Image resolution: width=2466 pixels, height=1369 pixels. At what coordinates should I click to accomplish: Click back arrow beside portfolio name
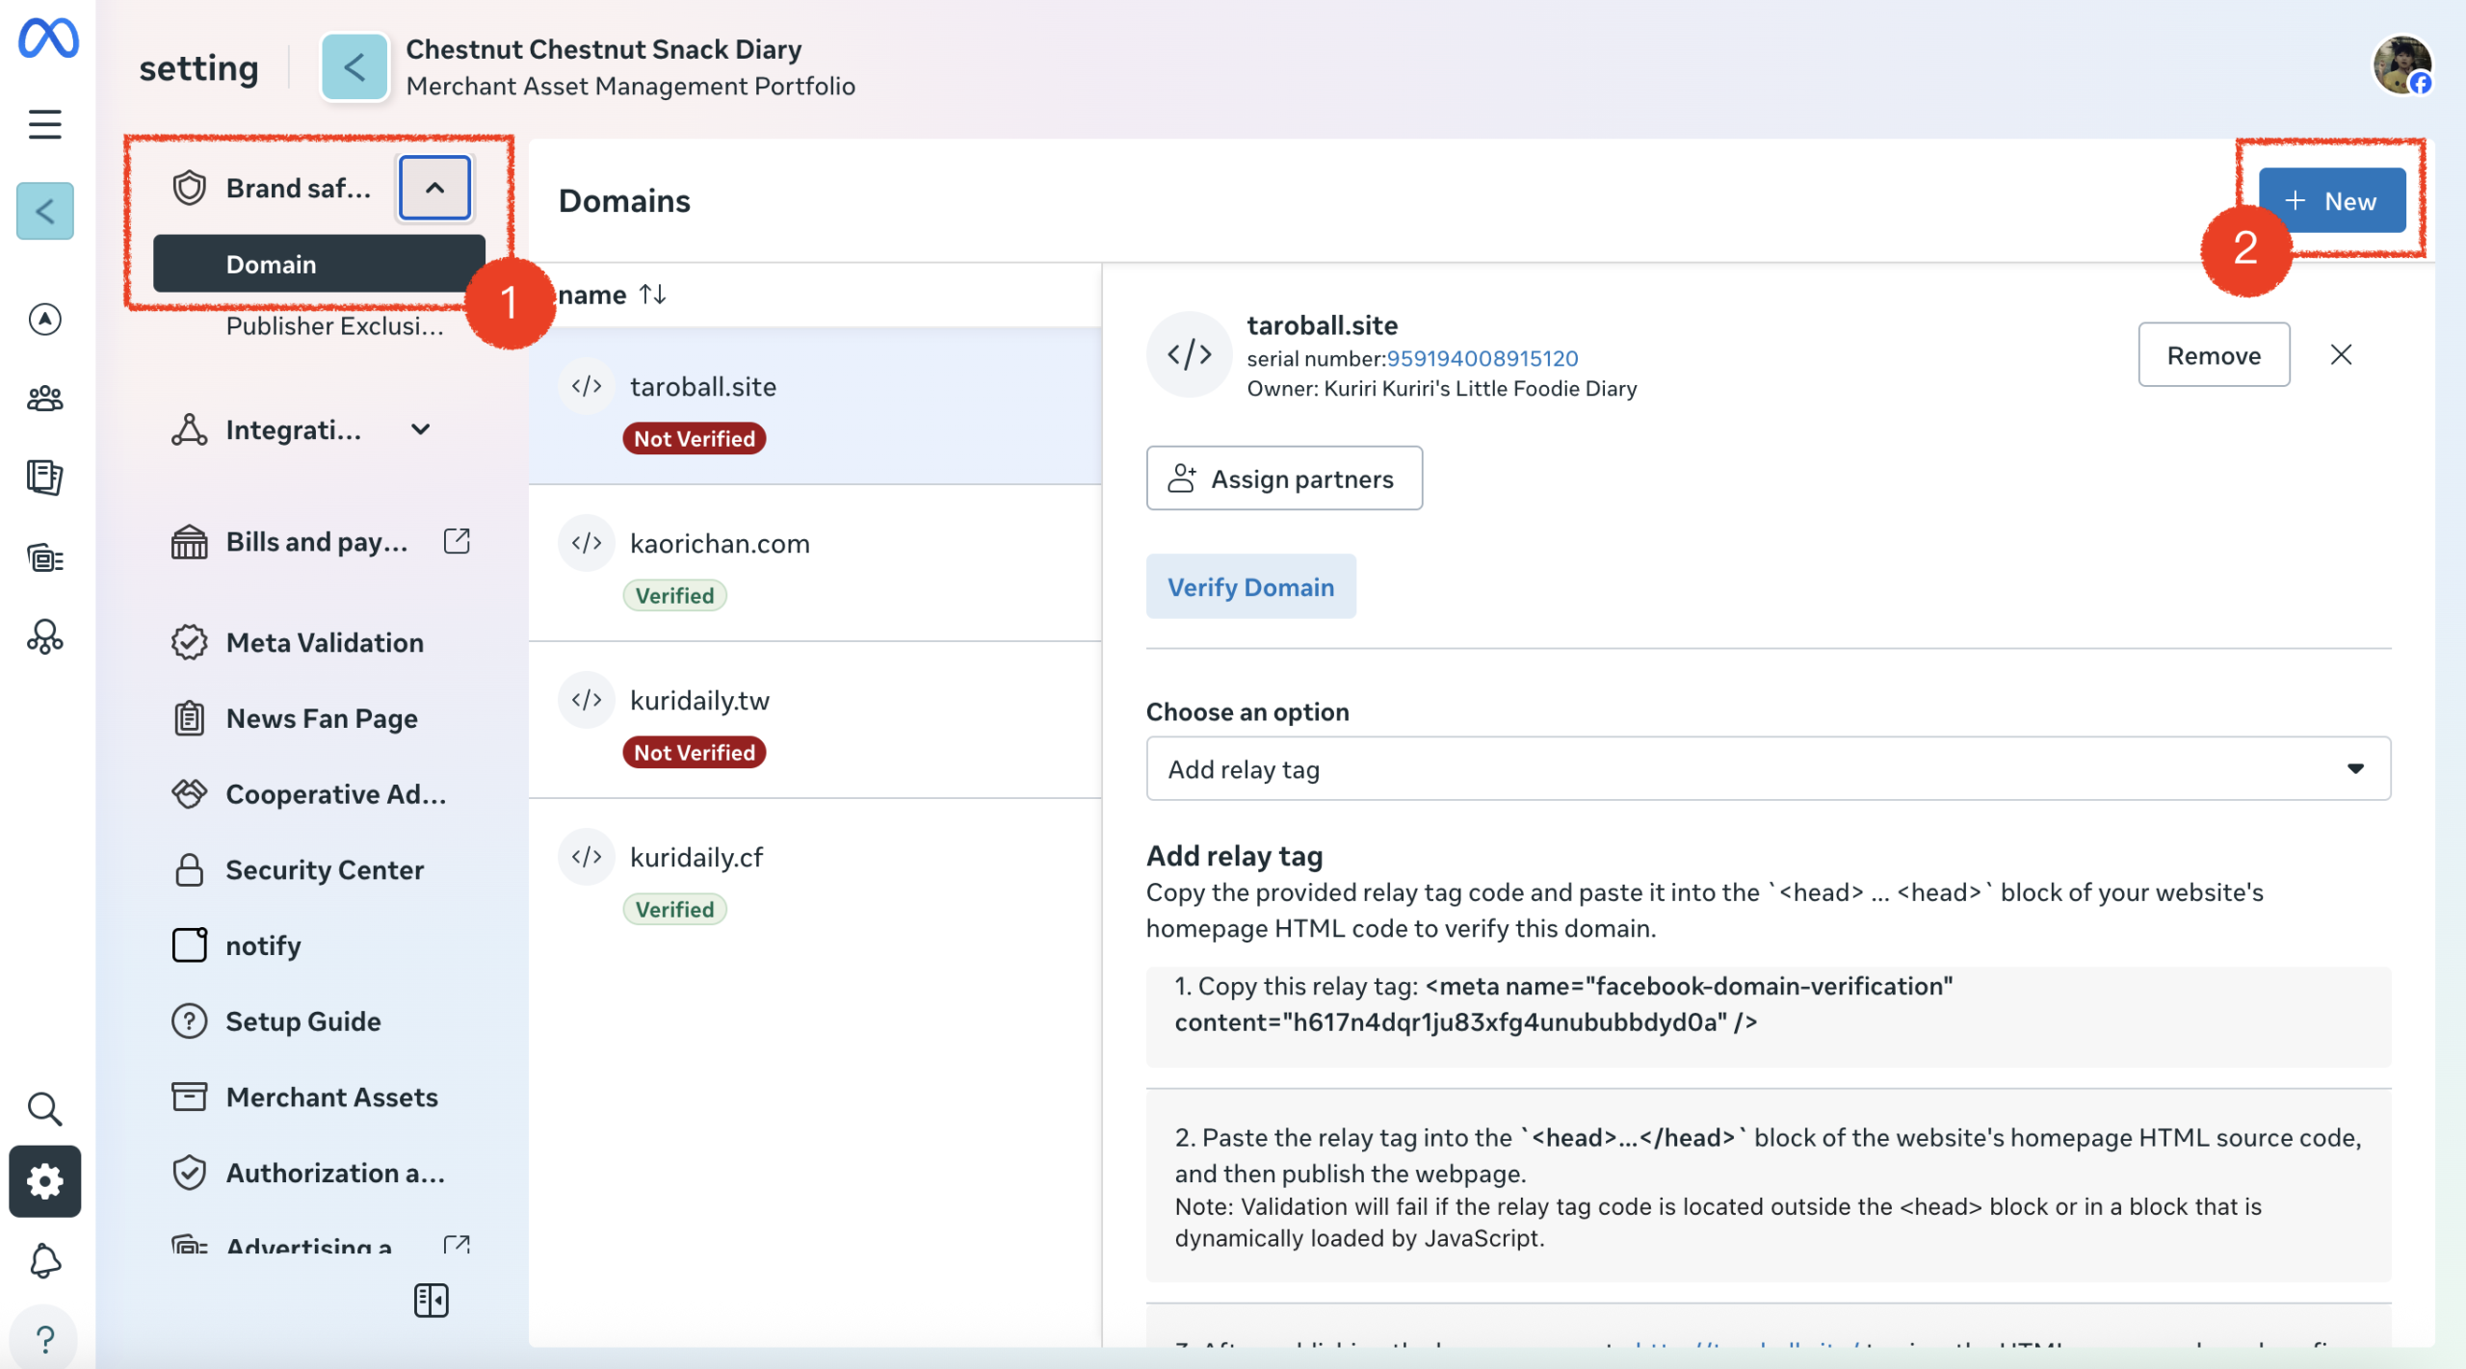(354, 66)
